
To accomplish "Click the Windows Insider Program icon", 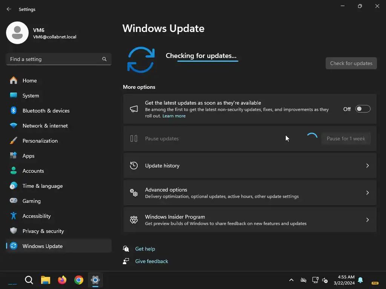I will (134, 220).
